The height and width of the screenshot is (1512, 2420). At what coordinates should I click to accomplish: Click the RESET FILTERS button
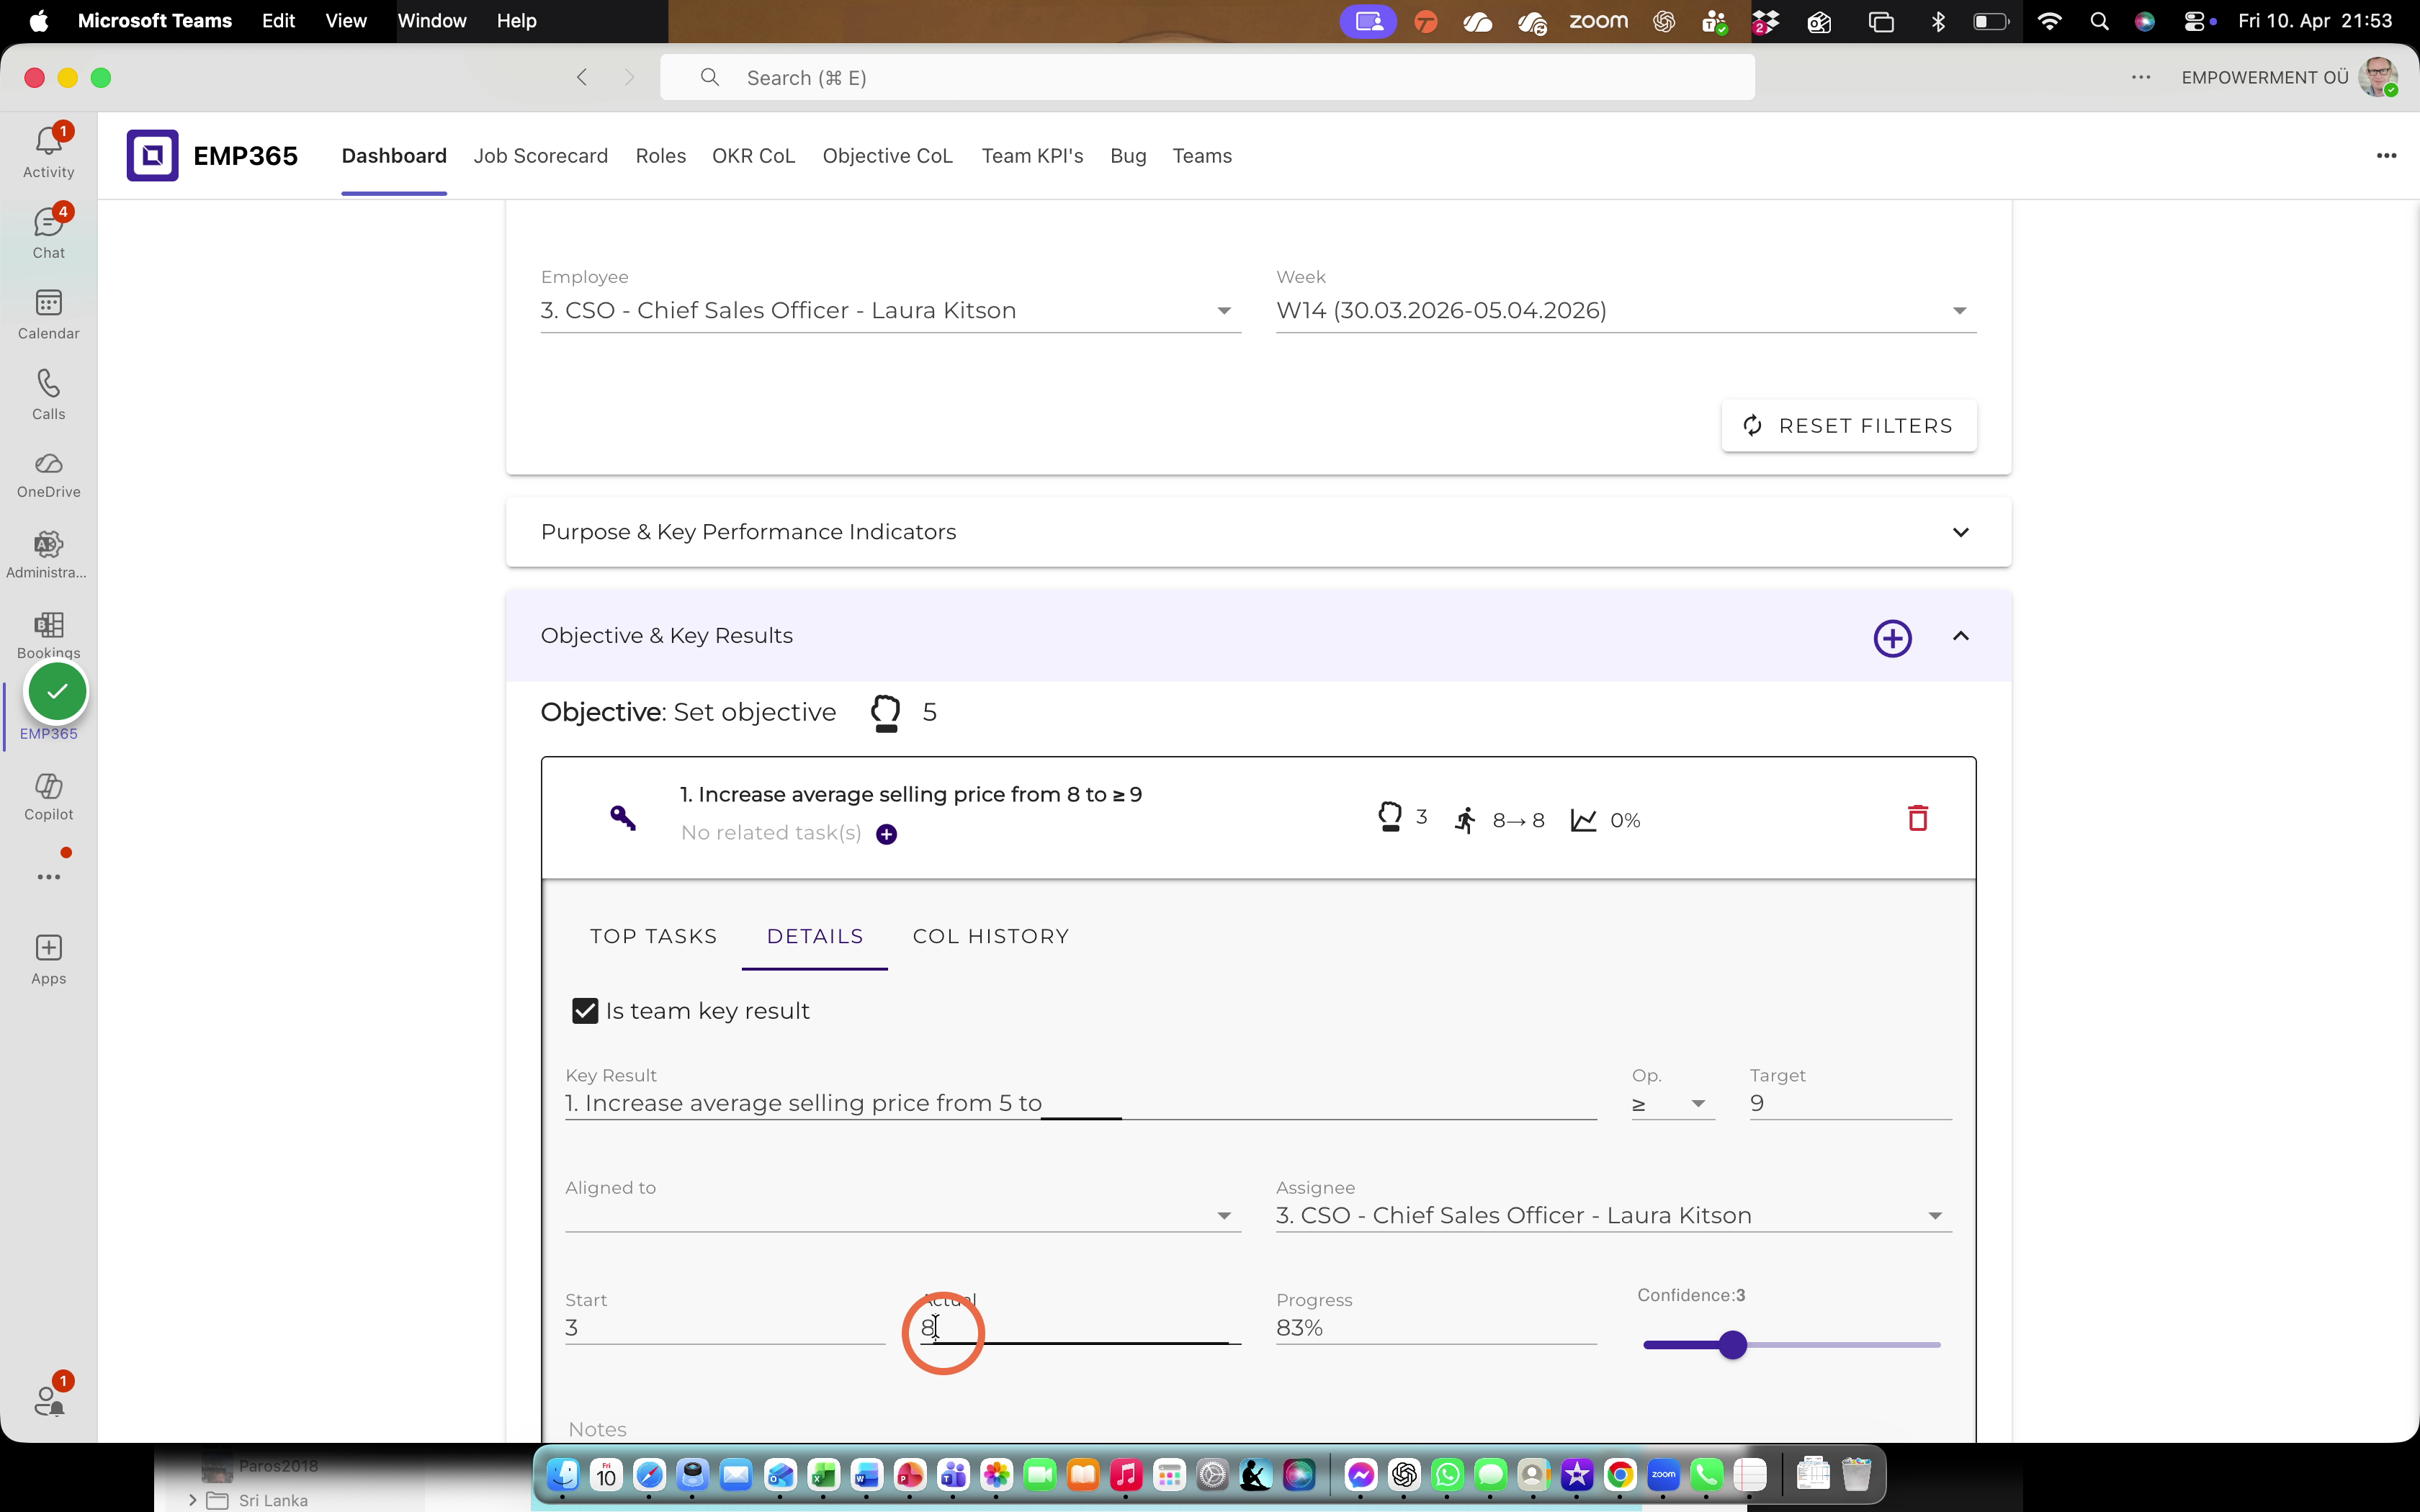pos(1848,426)
